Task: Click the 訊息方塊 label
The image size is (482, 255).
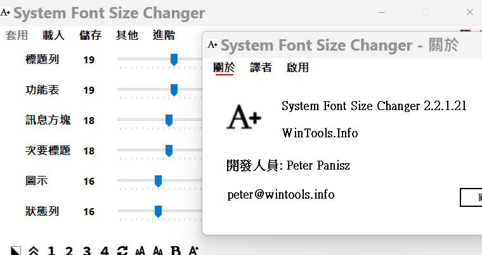Action: tap(48, 120)
